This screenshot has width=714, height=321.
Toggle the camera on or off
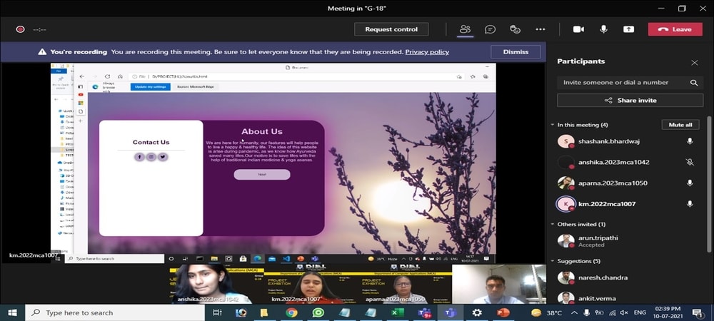pyautogui.click(x=578, y=29)
